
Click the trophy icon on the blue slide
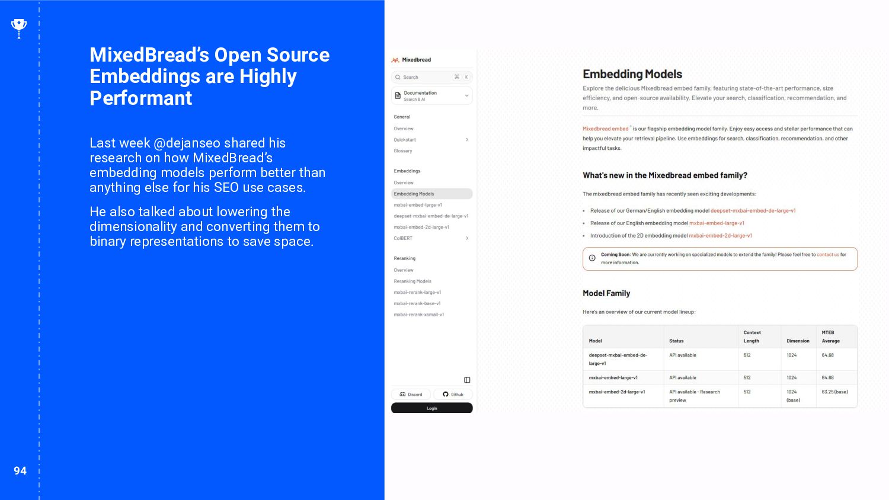pyautogui.click(x=19, y=27)
